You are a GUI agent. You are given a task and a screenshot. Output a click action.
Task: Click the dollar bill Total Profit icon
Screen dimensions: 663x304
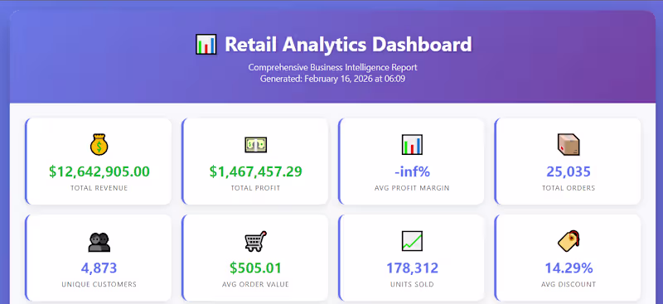coord(255,145)
